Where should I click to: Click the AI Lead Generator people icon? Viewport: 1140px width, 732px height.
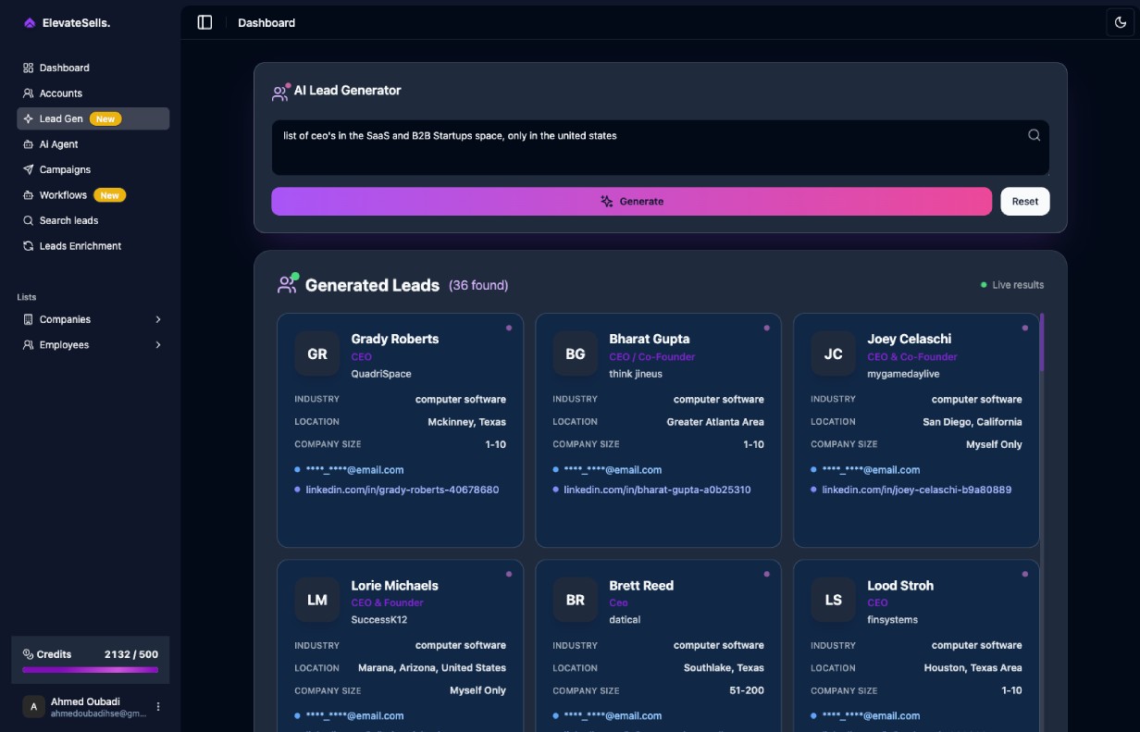pyautogui.click(x=279, y=92)
